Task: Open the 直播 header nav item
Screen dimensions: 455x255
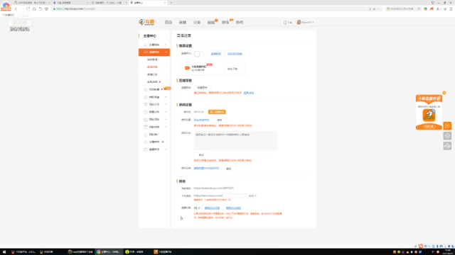Action: coord(183,22)
